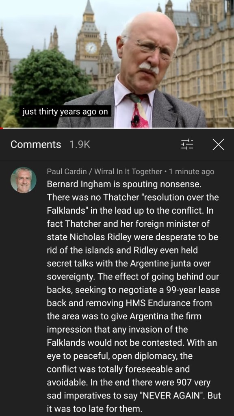This screenshot has height=416, width=234.
Task: Click the red played portion of the progress bar
Action: 1,128
